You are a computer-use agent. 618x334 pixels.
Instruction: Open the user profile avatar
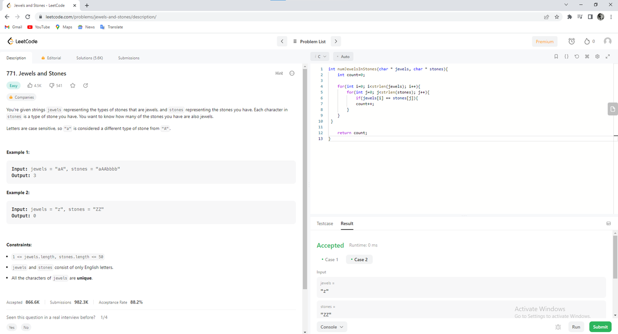608,41
